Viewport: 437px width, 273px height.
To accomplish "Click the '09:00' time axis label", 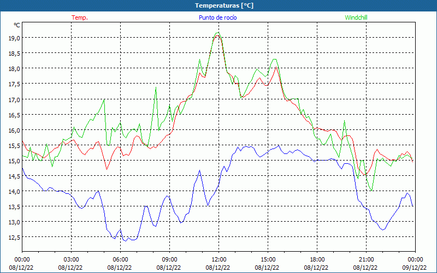I will [169, 260].
